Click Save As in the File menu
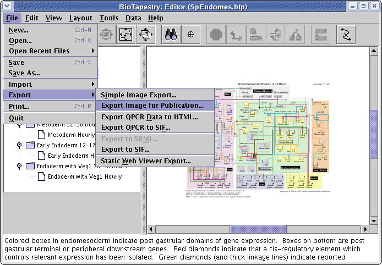 coord(24,73)
